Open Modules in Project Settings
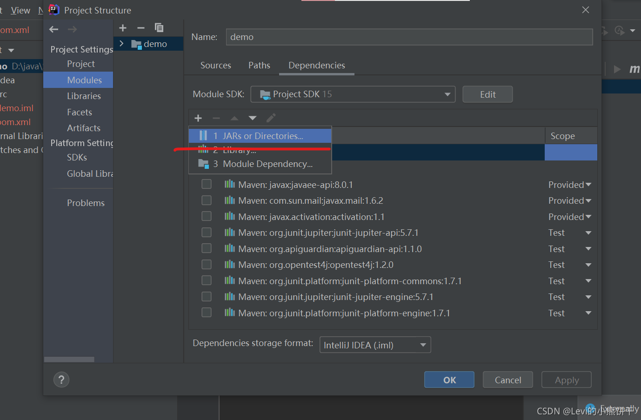 (78, 80)
